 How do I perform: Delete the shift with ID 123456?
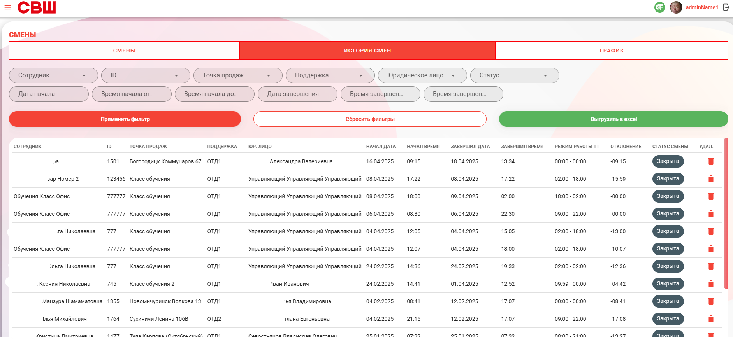click(x=711, y=179)
